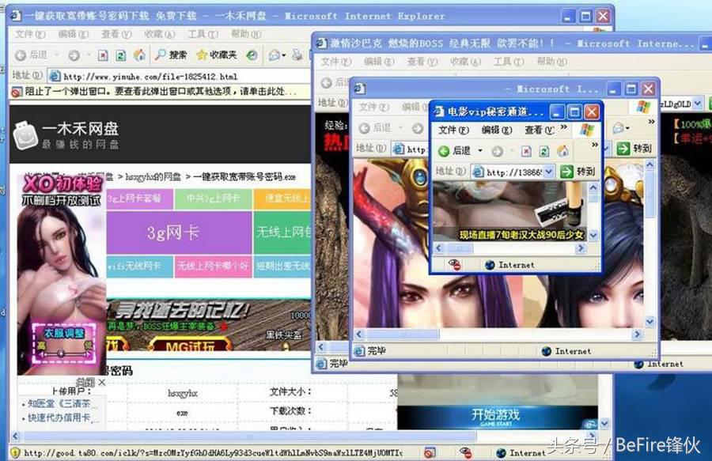
Task: Click 现场直播 video thumbnail in 电影vip window
Action: click(509, 211)
